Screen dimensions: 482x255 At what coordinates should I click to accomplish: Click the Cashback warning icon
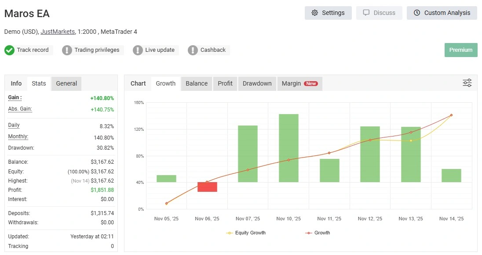pos(193,50)
